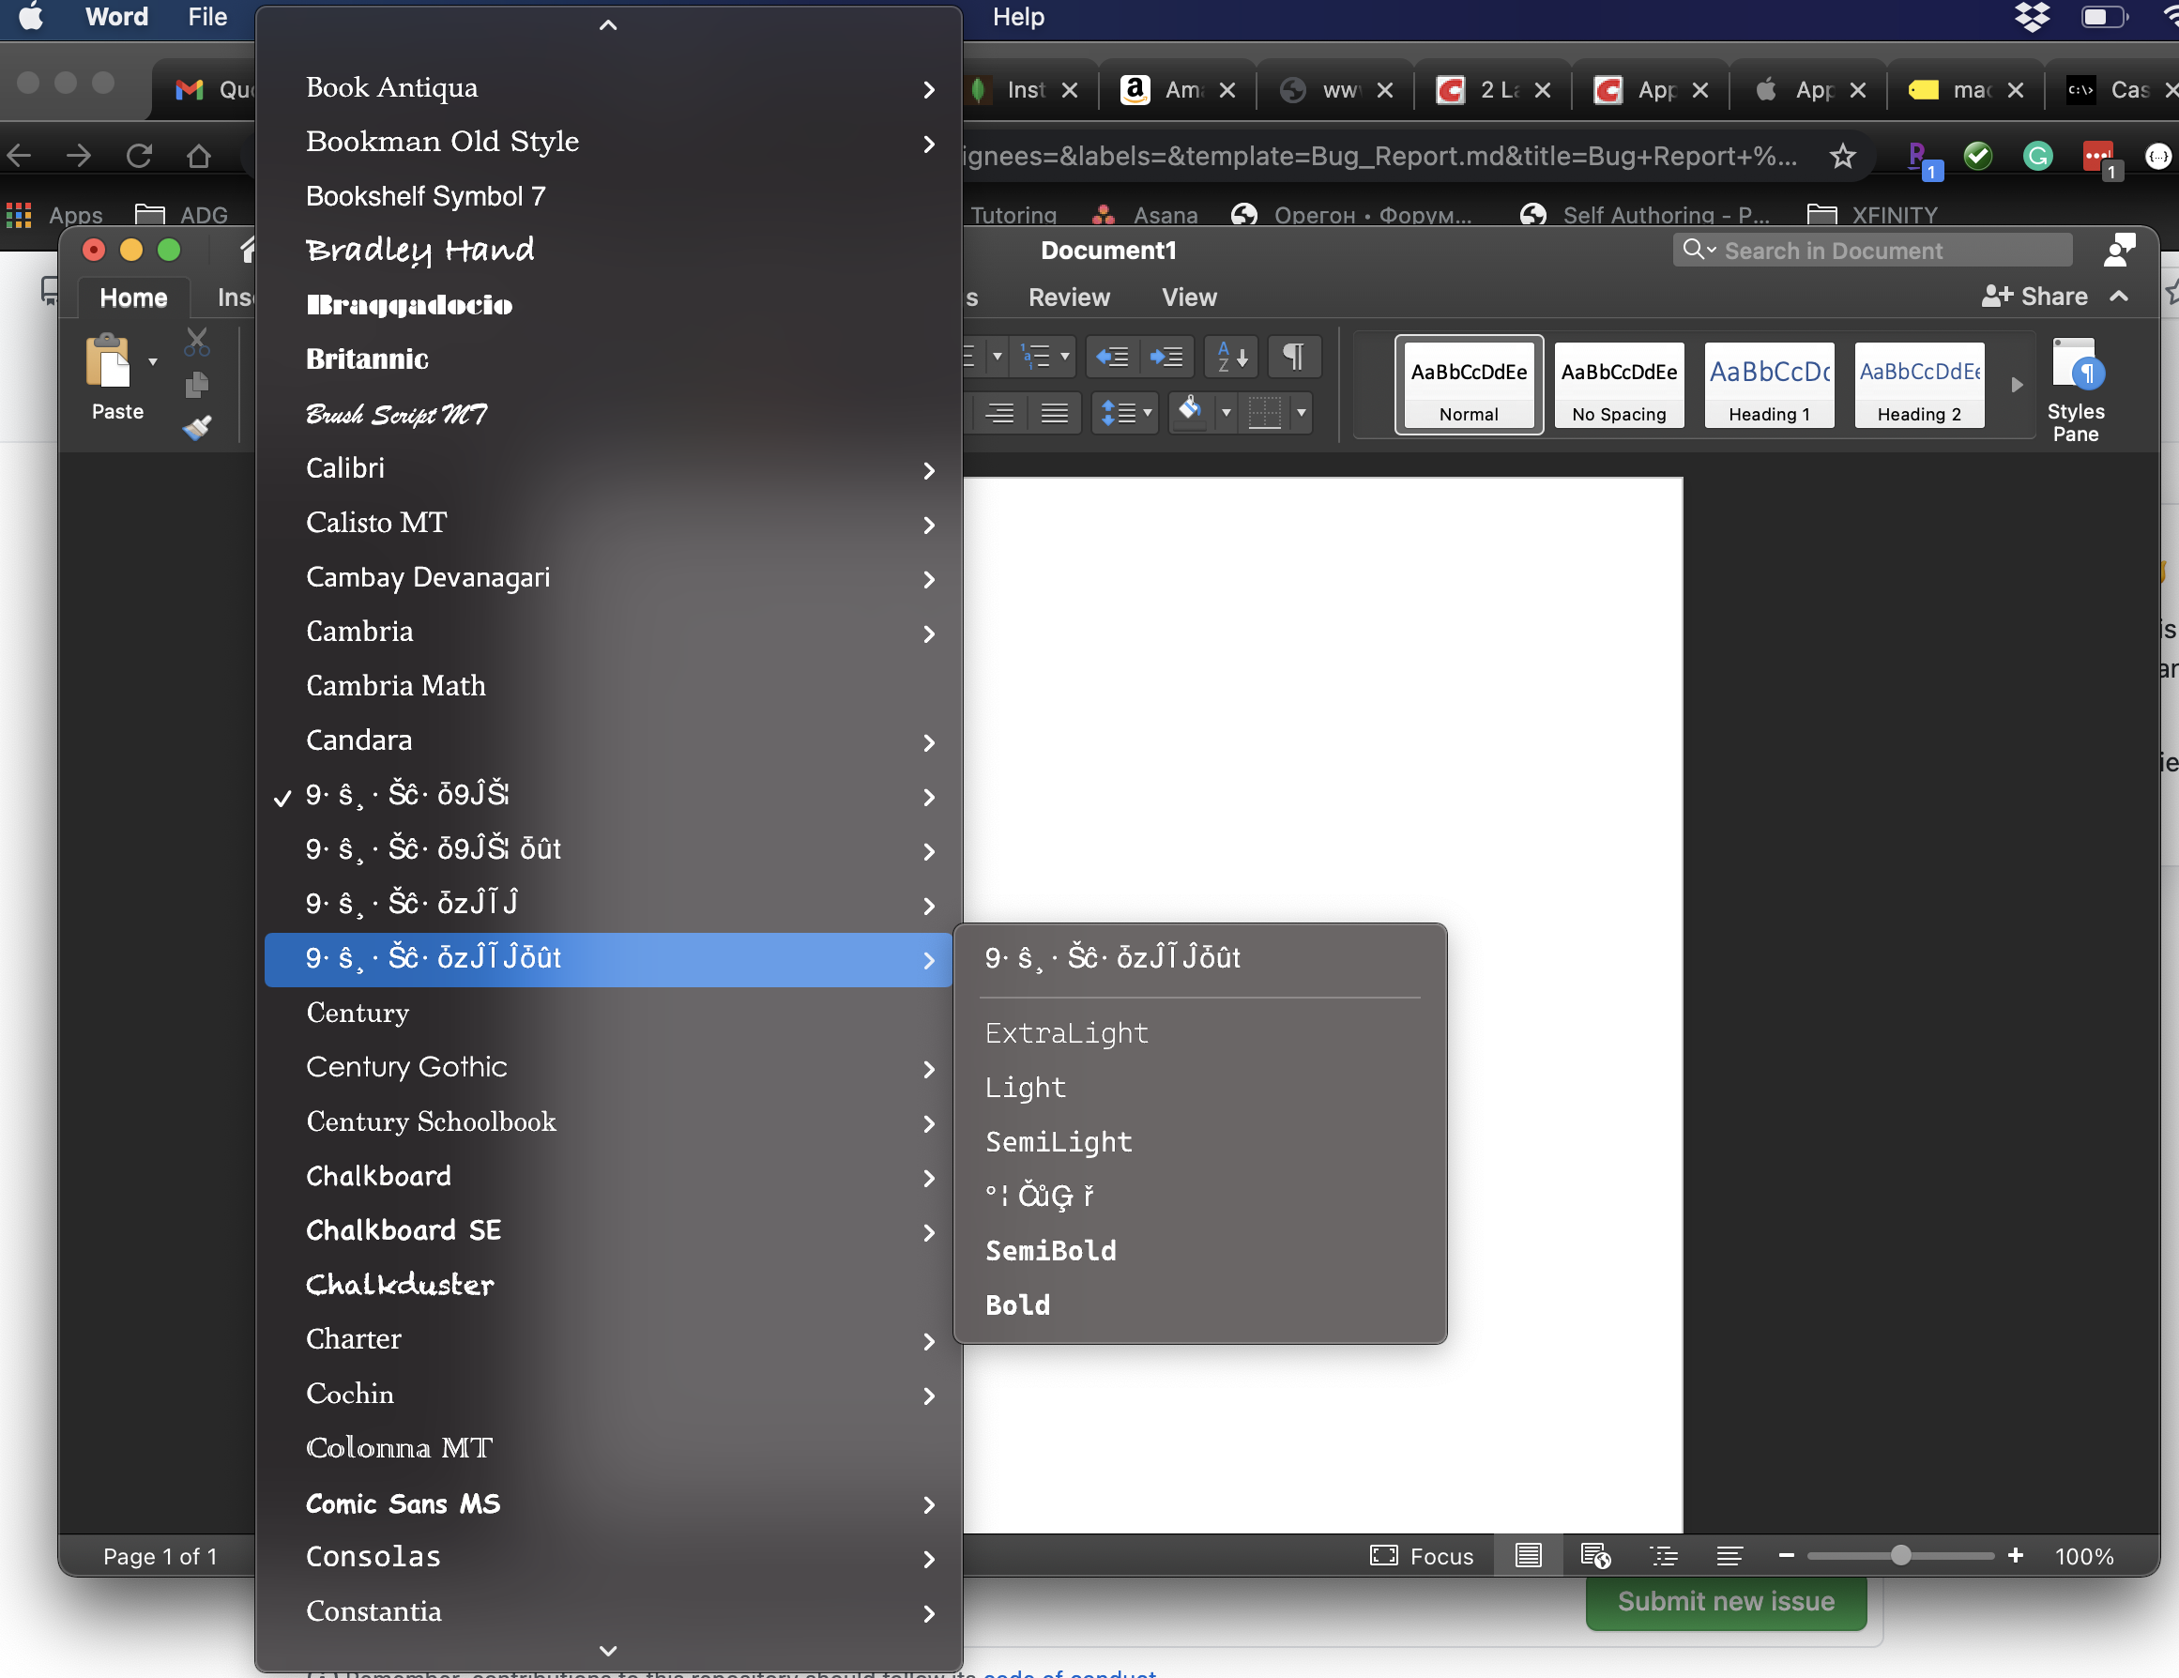The height and width of the screenshot is (1678, 2179).
Task: Toggle Print Layout view at the bottom
Action: [1527, 1556]
